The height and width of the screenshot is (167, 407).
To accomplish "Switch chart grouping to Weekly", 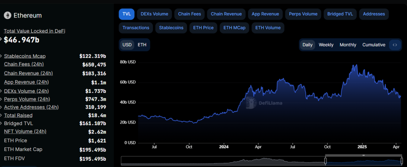I will coord(326,45).
